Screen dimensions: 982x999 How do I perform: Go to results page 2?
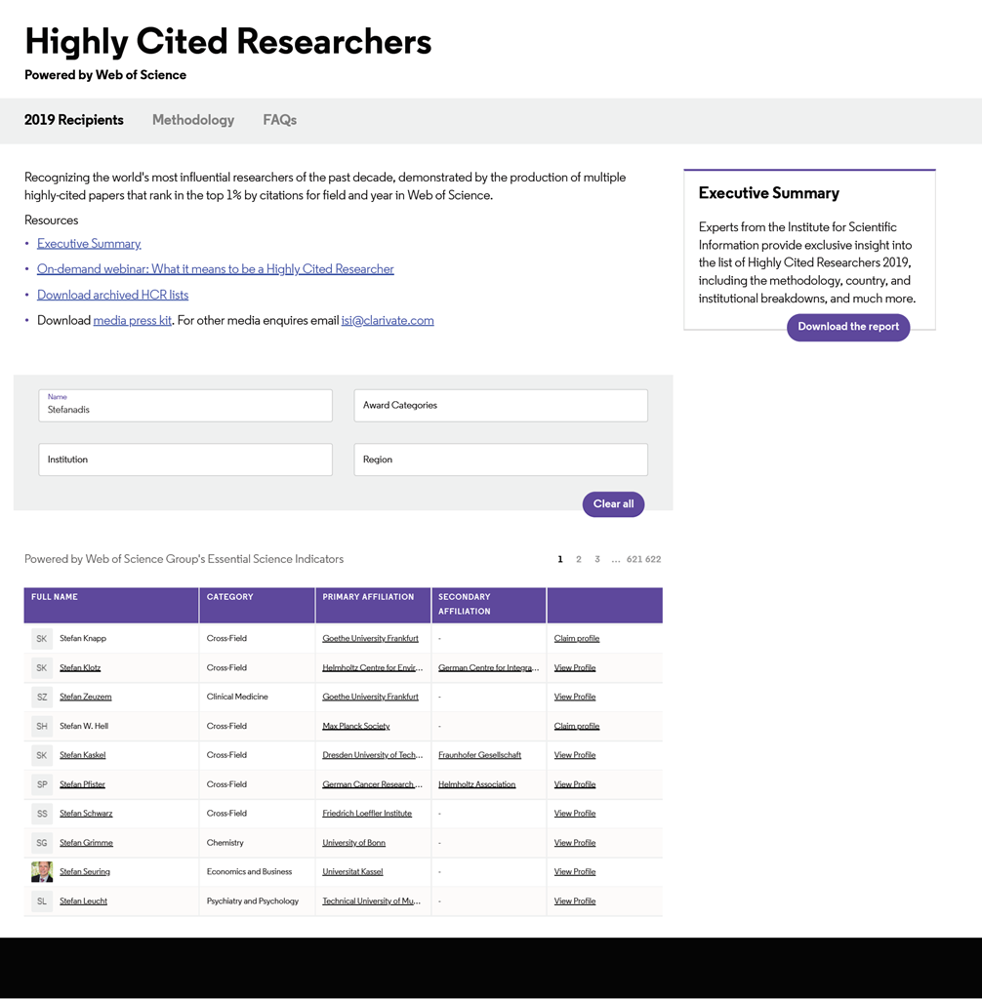click(x=578, y=559)
